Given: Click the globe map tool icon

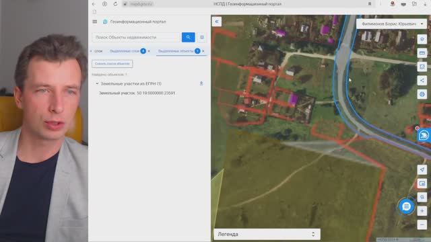Looking at the screenshot, I should point(422,94).
